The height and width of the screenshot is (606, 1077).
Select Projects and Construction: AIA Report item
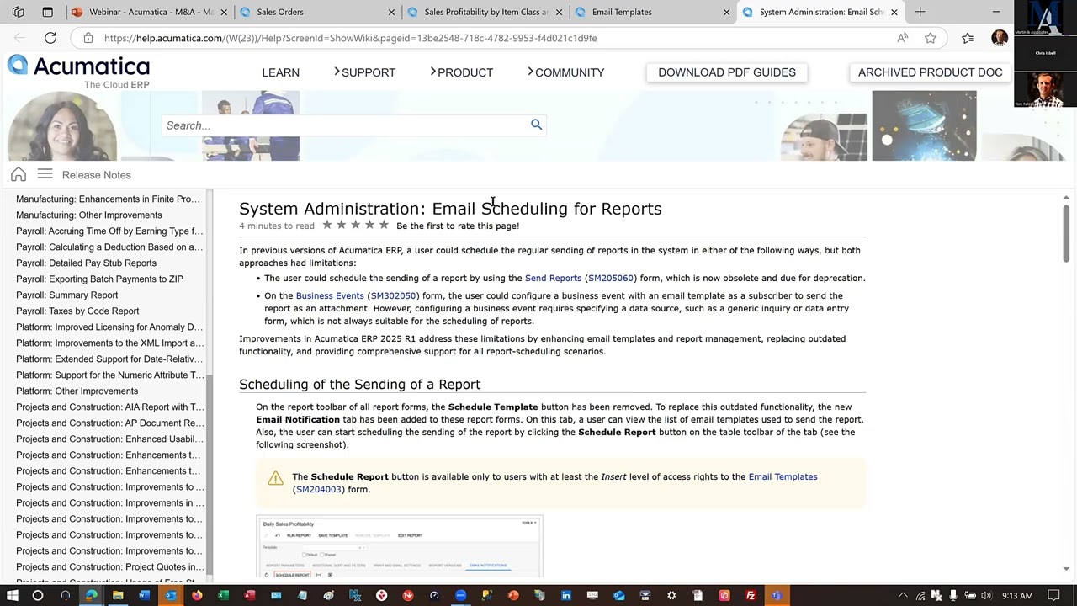coord(109,407)
